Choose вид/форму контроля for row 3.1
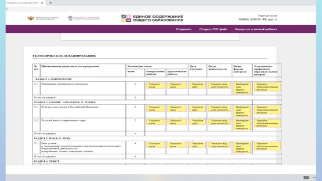322x181 pixels. pos(242,147)
